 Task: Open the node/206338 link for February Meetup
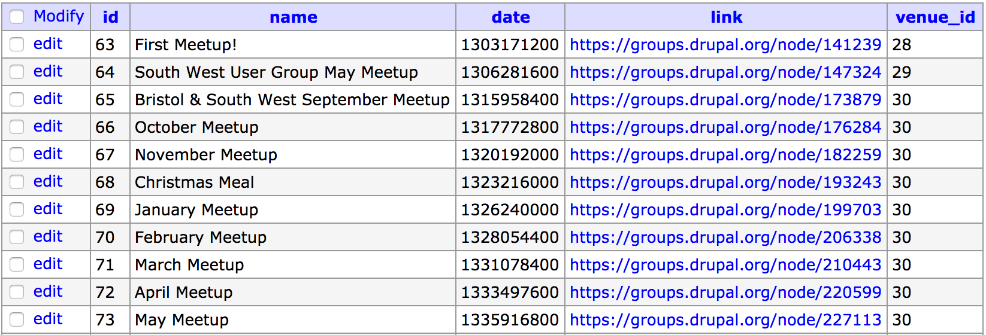point(725,237)
